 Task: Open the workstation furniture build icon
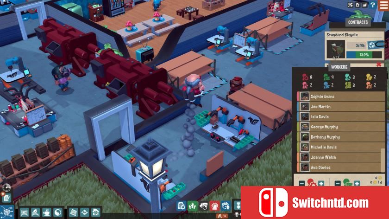tap(24, 213)
